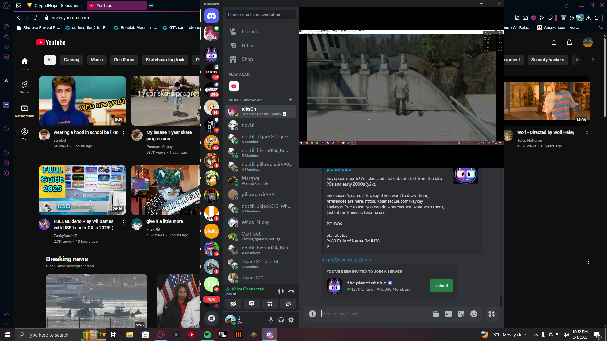Select the Gaming category chip

(x=71, y=60)
